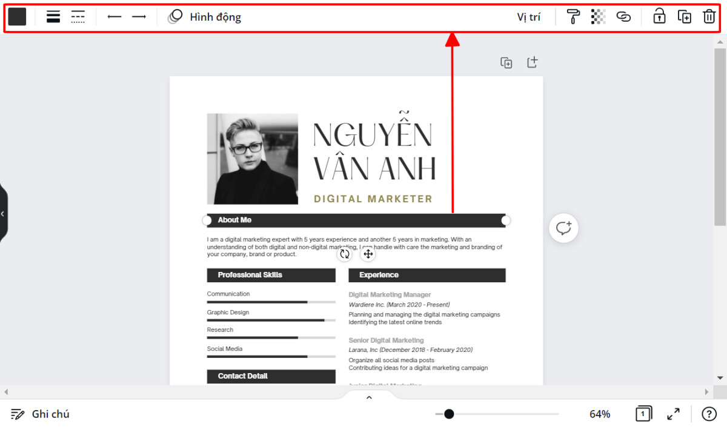Viewport: 727px width, 427px height.
Task: Click the zoom slider knob
Action: point(449,414)
